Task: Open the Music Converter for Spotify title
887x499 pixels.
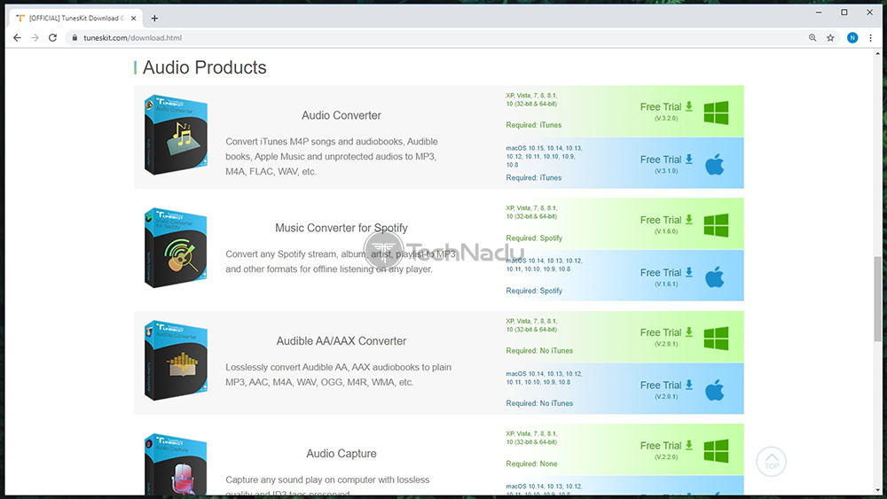Action: pos(341,228)
